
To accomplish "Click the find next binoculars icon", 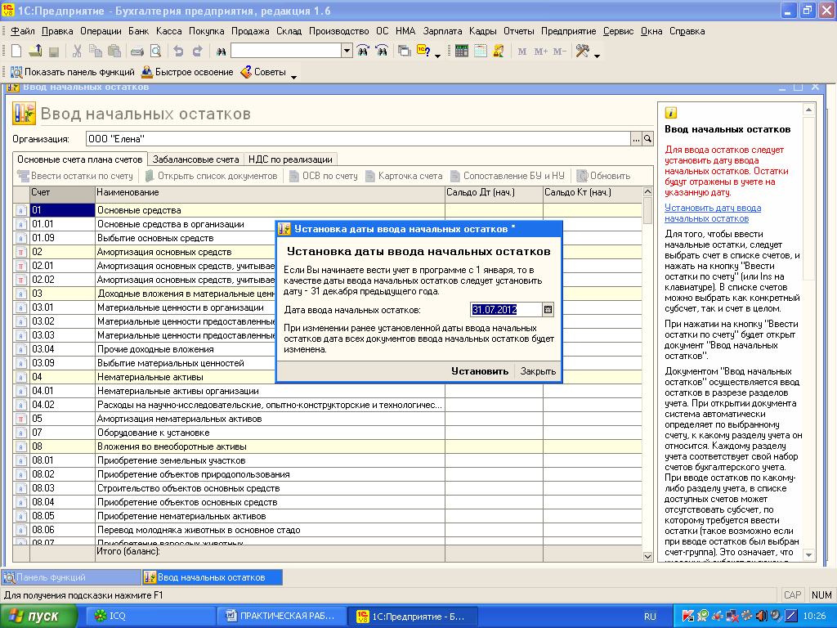I will [x=363, y=52].
